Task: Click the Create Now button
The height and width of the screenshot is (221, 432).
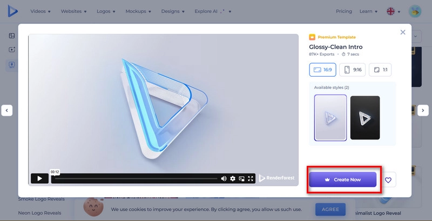Action: point(342,179)
